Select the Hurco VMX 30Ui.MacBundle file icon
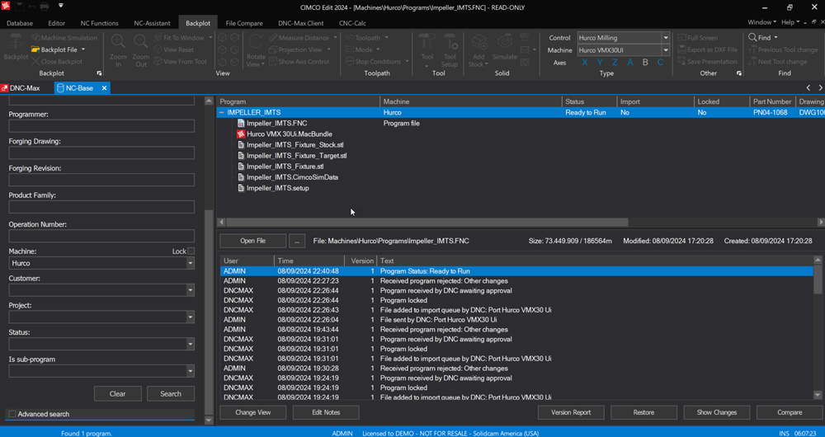 241,134
